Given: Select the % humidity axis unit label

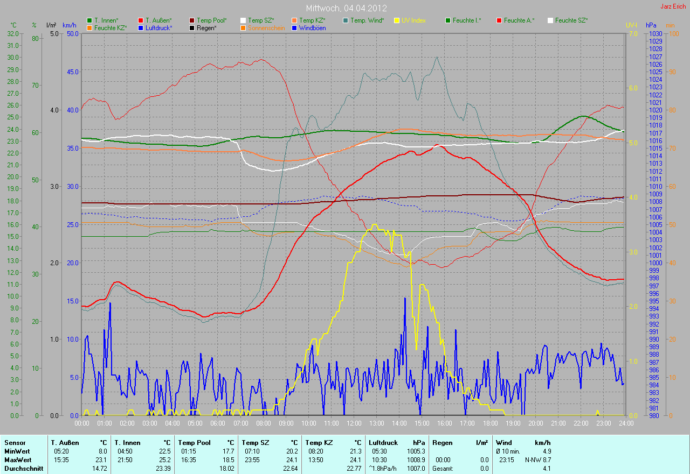Looking at the screenshot, I should (34, 25).
